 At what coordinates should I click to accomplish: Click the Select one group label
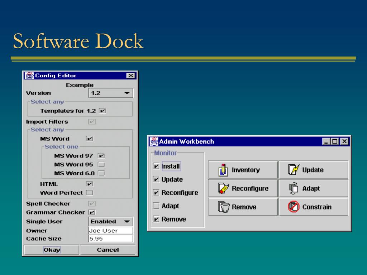pyautogui.click(x=61, y=146)
